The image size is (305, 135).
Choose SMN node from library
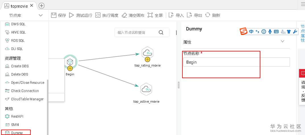click(x=12, y=124)
